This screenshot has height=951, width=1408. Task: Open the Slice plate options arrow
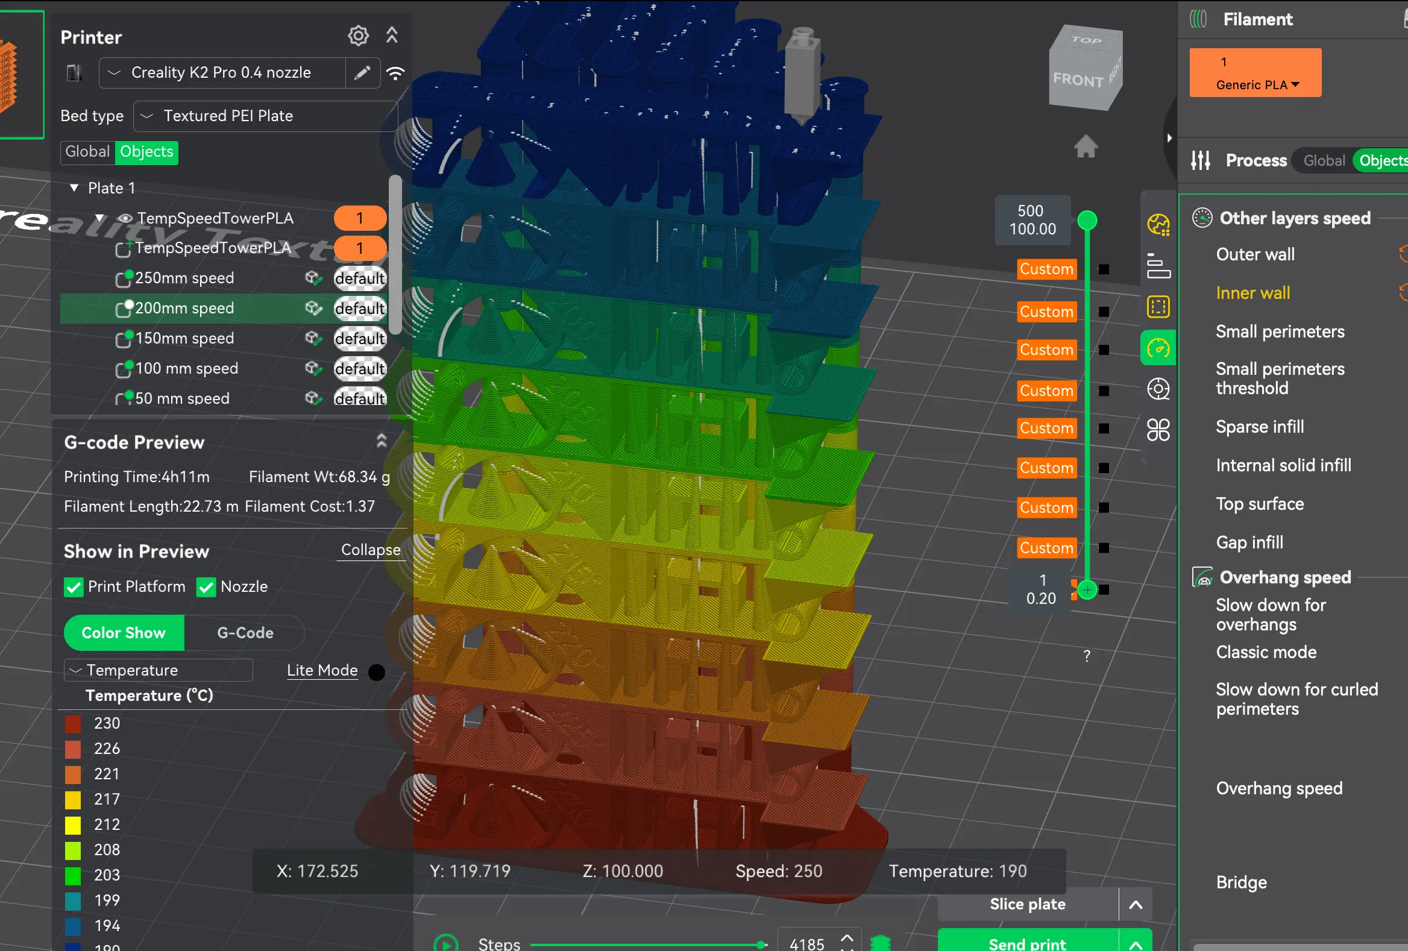1136,905
